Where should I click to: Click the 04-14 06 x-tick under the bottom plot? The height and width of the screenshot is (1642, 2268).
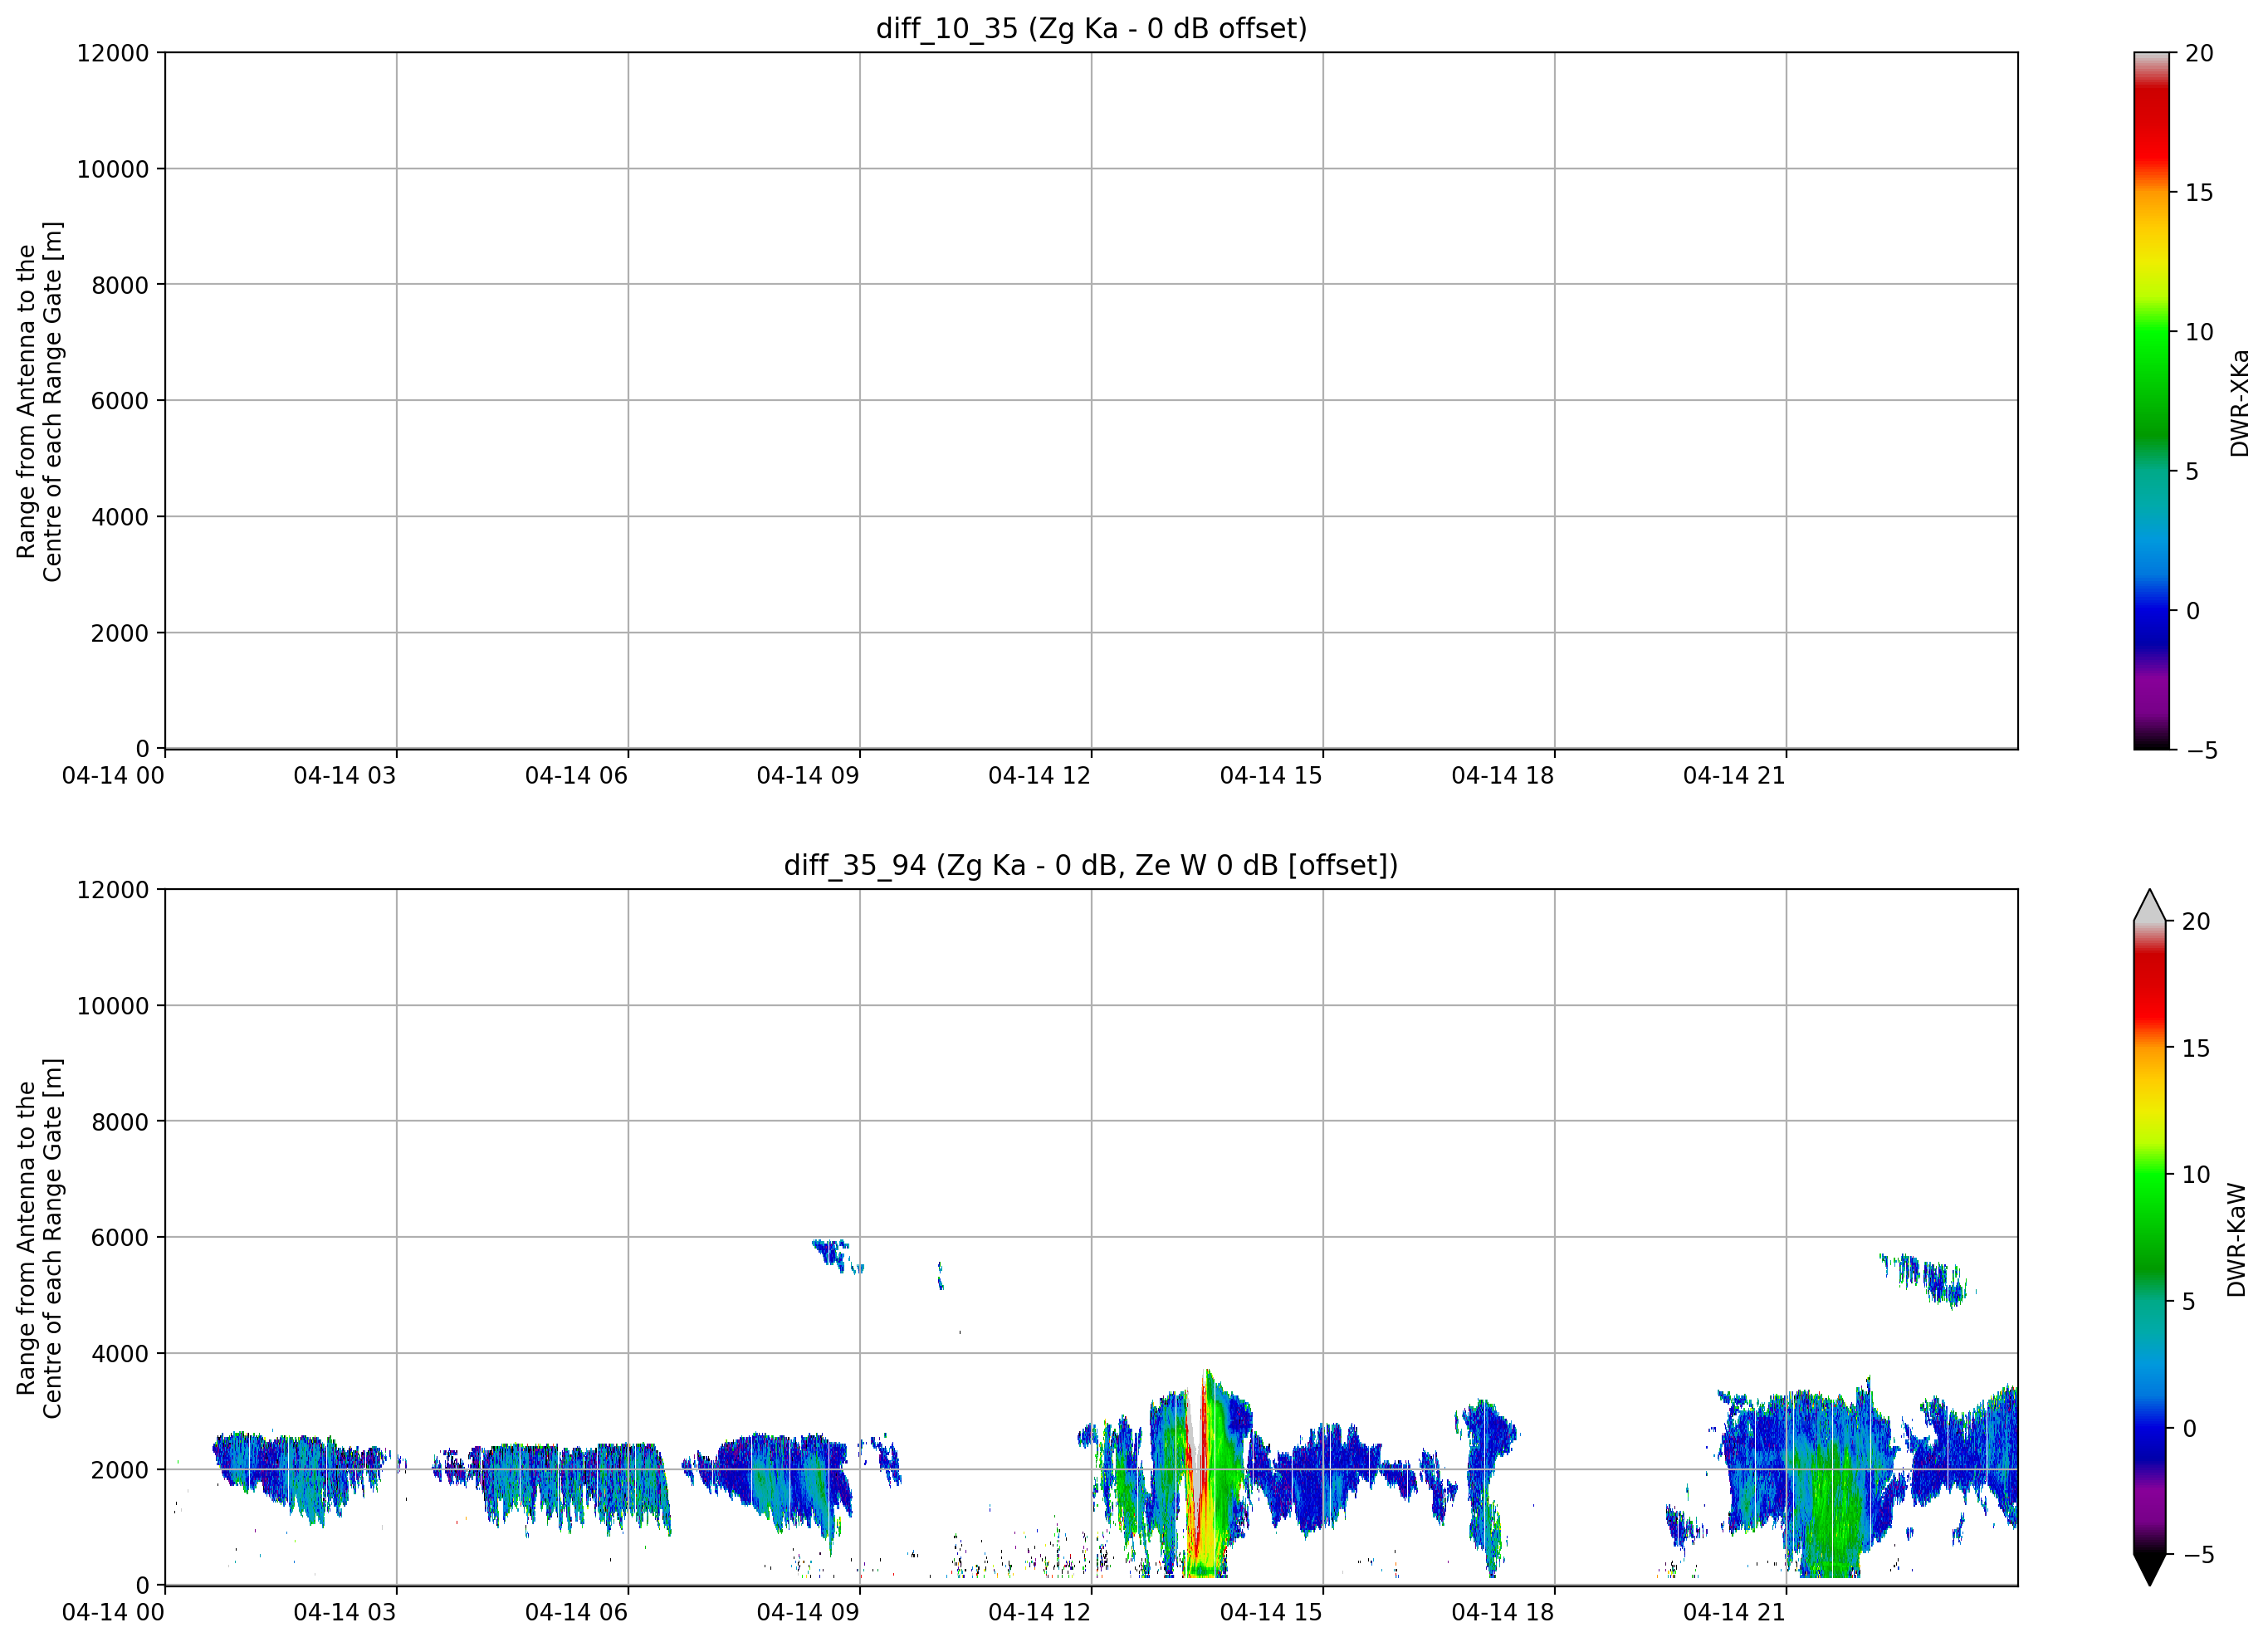576,1613
